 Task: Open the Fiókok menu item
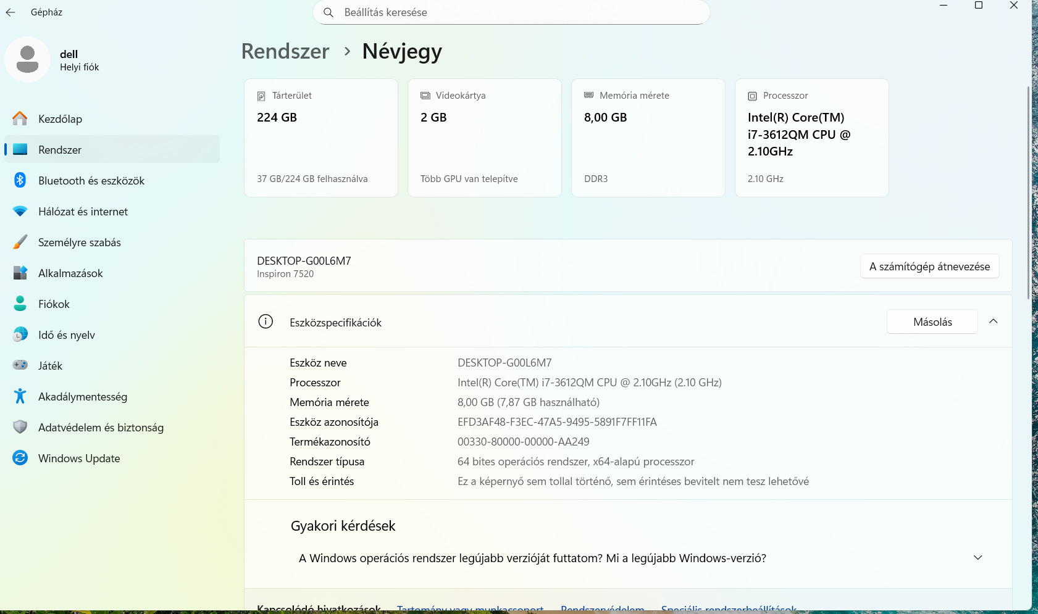point(54,304)
